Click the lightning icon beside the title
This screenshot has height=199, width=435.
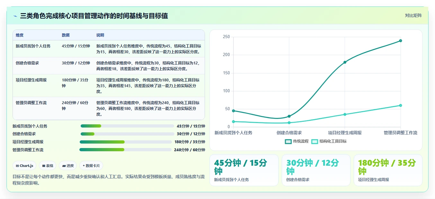(x=15, y=16)
